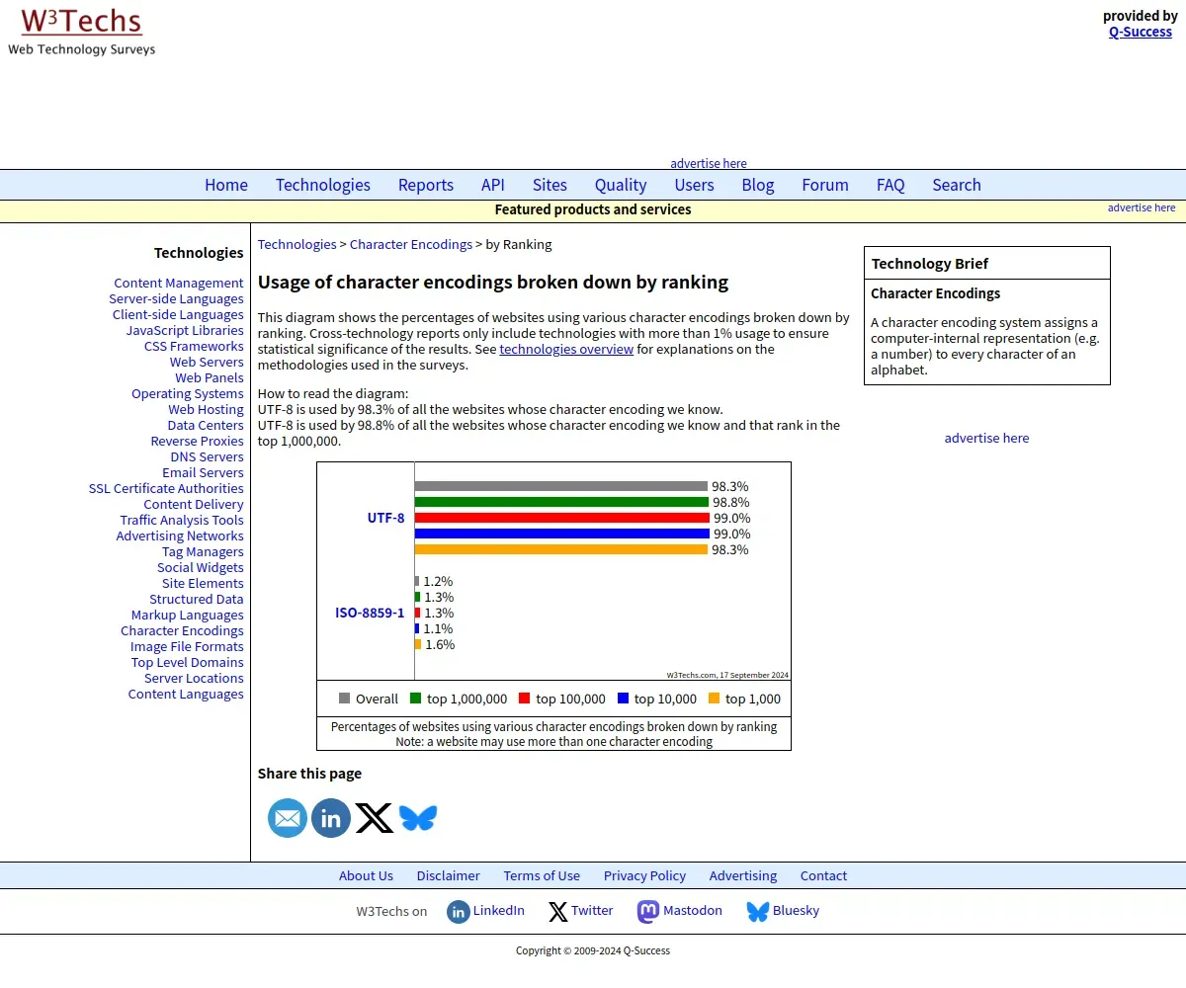
Task: Open Operating Systems sidebar link
Action: [188, 393]
